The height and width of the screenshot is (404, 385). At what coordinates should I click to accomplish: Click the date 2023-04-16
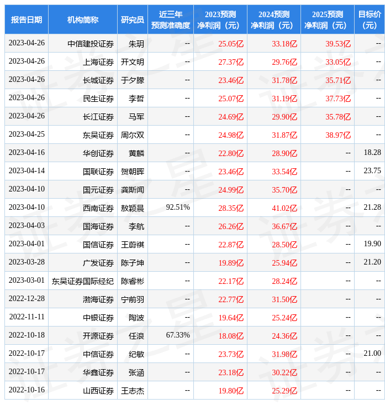[27, 152]
